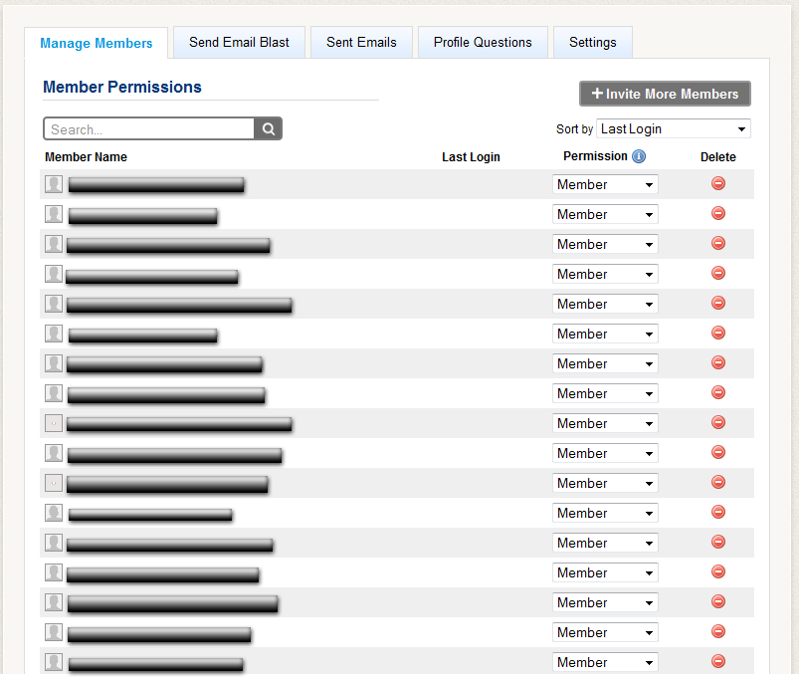Open the Settings tab
This screenshot has height=679, width=799.
tap(592, 43)
